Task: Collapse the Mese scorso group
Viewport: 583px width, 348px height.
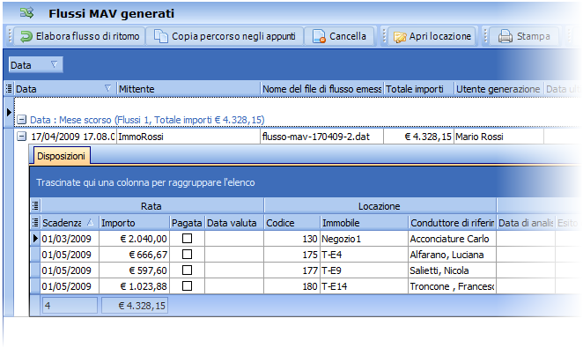Action: point(22,120)
